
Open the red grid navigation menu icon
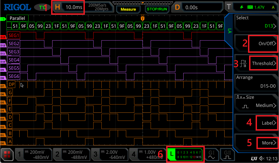[x=7, y=155]
